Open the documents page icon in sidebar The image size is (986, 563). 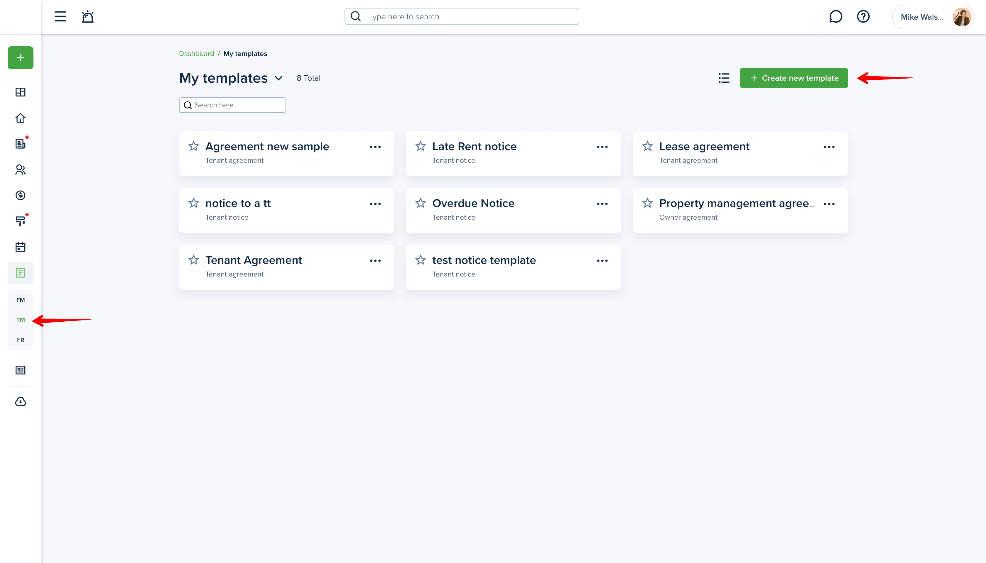[x=21, y=273]
